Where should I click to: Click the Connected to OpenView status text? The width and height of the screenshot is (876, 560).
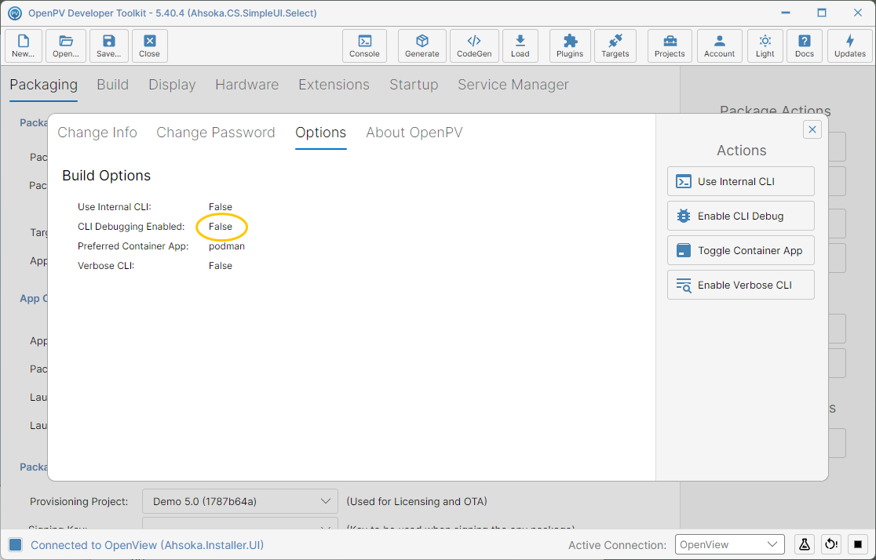pyautogui.click(x=147, y=545)
